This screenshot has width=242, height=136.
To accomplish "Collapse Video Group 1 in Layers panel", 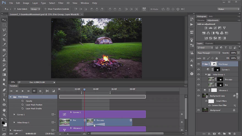I will click(x=206, y=74).
